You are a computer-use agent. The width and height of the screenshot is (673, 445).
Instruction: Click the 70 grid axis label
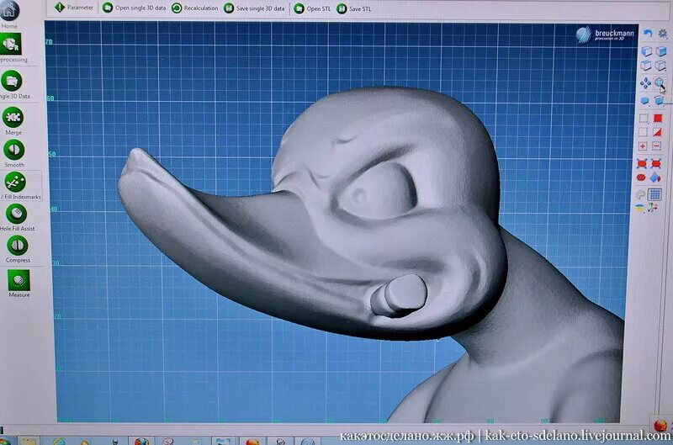(49, 42)
